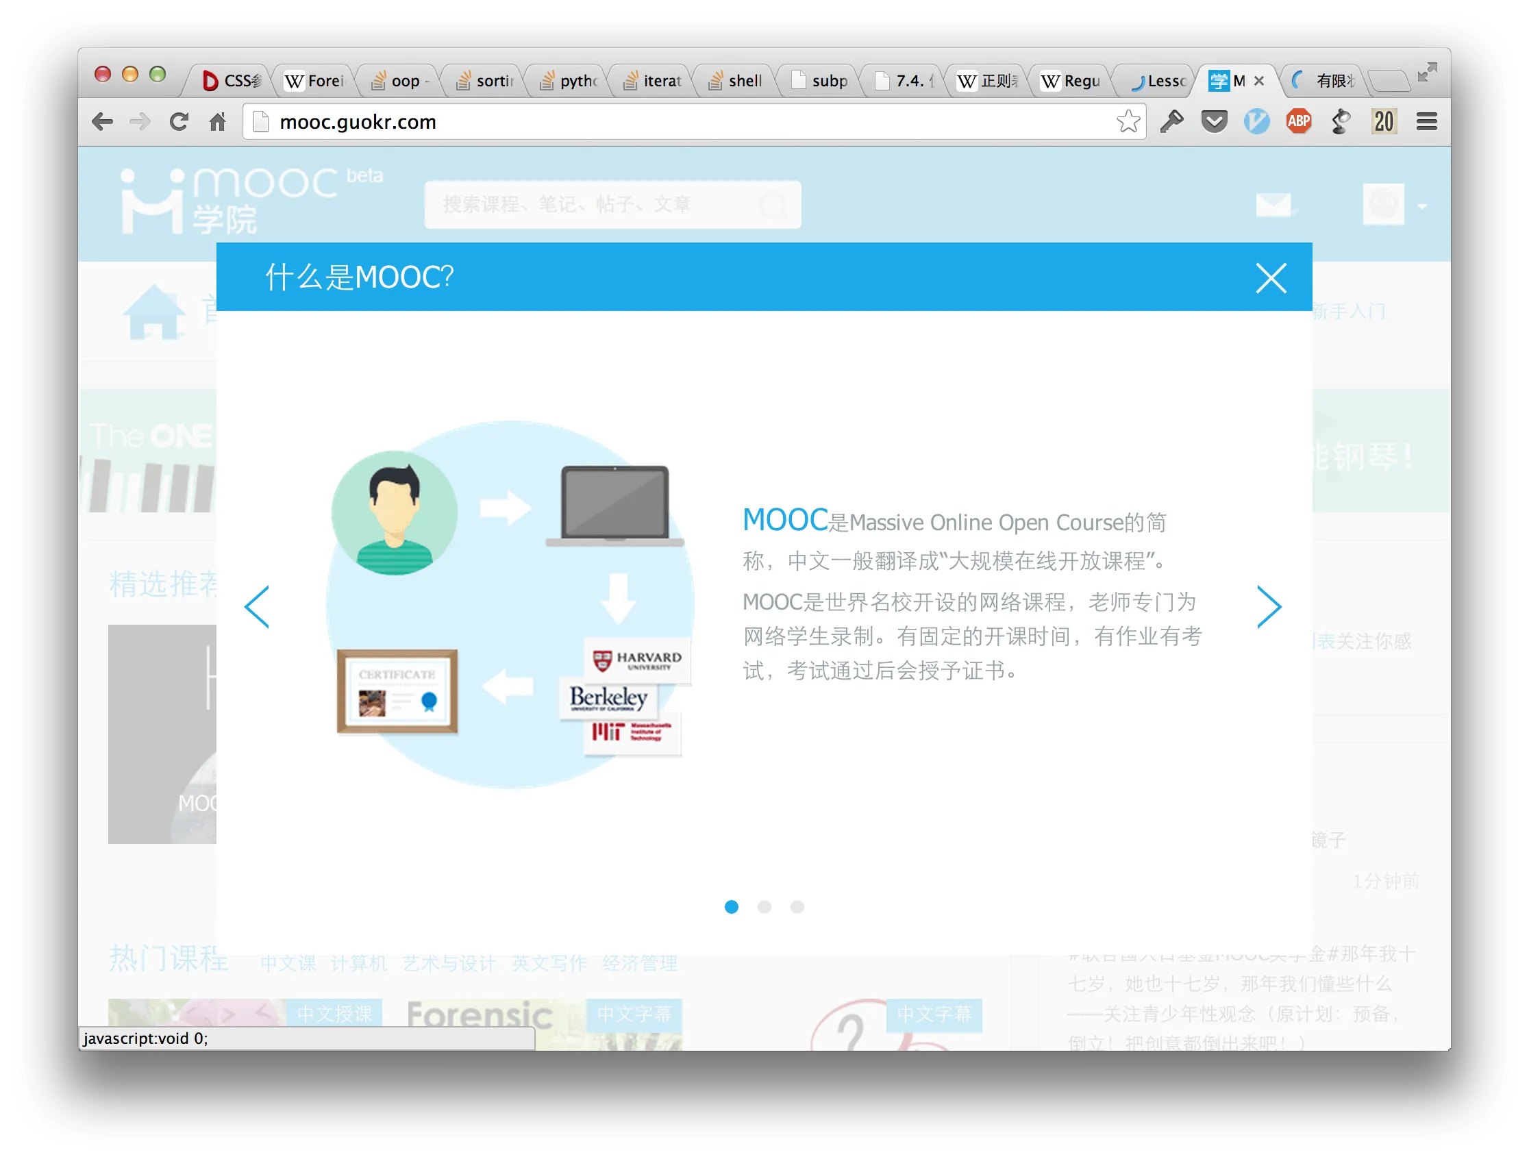The image size is (1529, 1159).
Task: Click the MOOC cycle illustration
Action: tap(510, 606)
